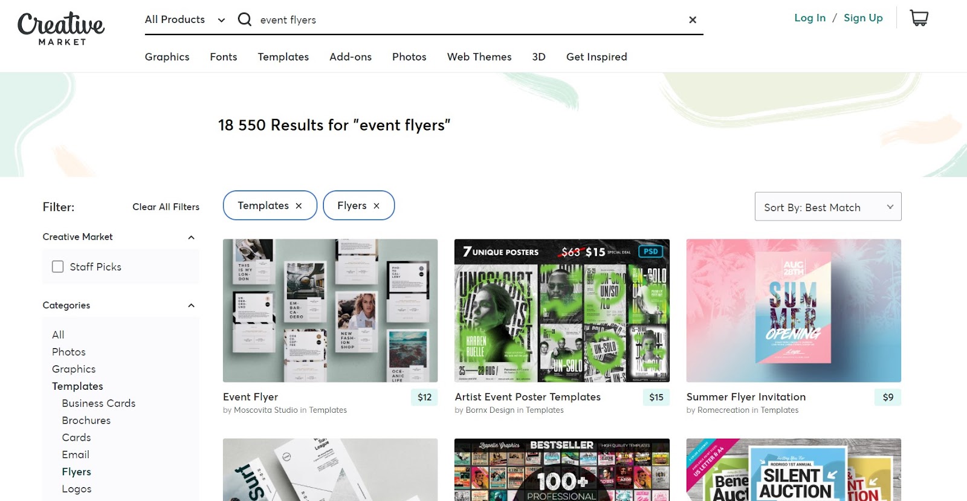Click the $15 price tag
The height and width of the screenshot is (501, 967).
pos(656,397)
